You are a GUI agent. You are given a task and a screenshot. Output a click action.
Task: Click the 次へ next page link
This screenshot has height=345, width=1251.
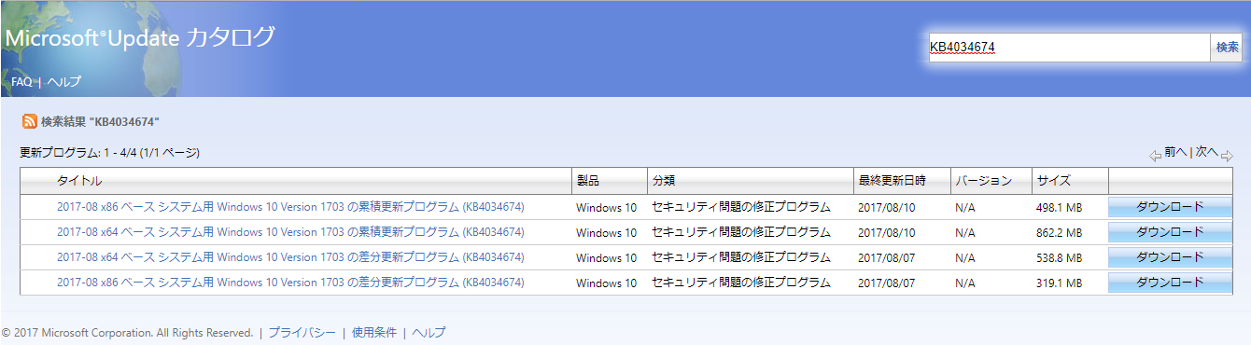[x=1207, y=152]
